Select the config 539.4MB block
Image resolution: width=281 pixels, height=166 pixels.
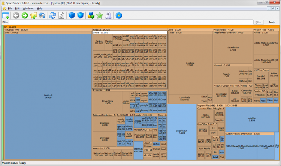[126, 102]
